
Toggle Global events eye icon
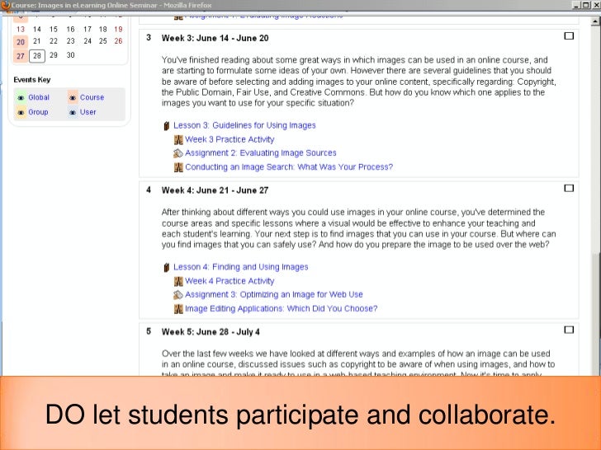click(x=21, y=98)
